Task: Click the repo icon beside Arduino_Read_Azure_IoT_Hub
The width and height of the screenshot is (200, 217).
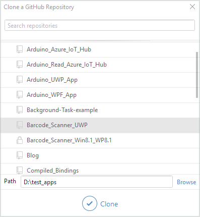Action: (x=20, y=65)
